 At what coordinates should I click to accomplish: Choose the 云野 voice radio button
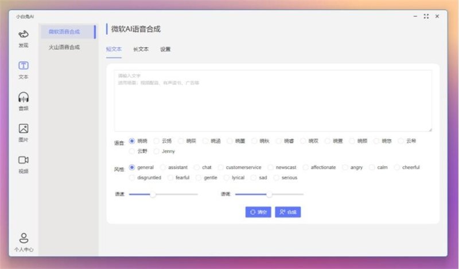coord(132,151)
